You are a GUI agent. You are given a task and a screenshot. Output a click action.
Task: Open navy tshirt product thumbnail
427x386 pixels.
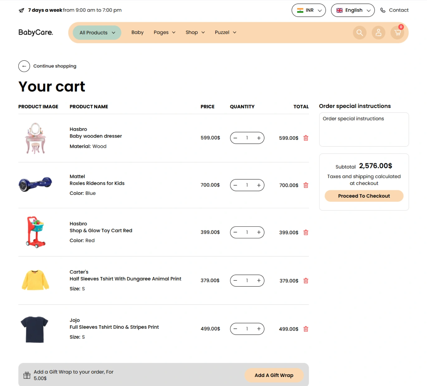coord(34,329)
